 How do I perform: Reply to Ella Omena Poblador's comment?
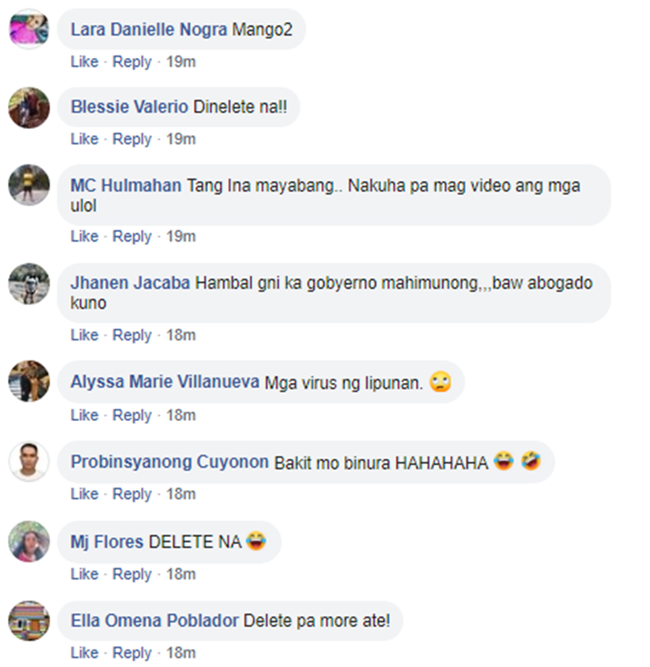(x=132, y=653)
